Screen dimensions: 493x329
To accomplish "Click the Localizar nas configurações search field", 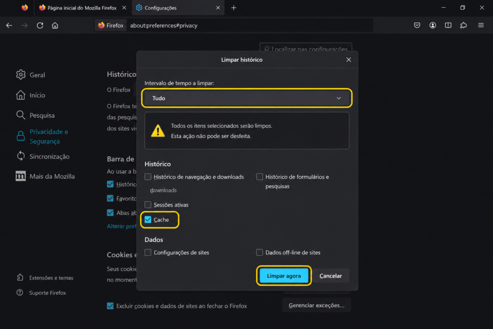I will point(306,47).
